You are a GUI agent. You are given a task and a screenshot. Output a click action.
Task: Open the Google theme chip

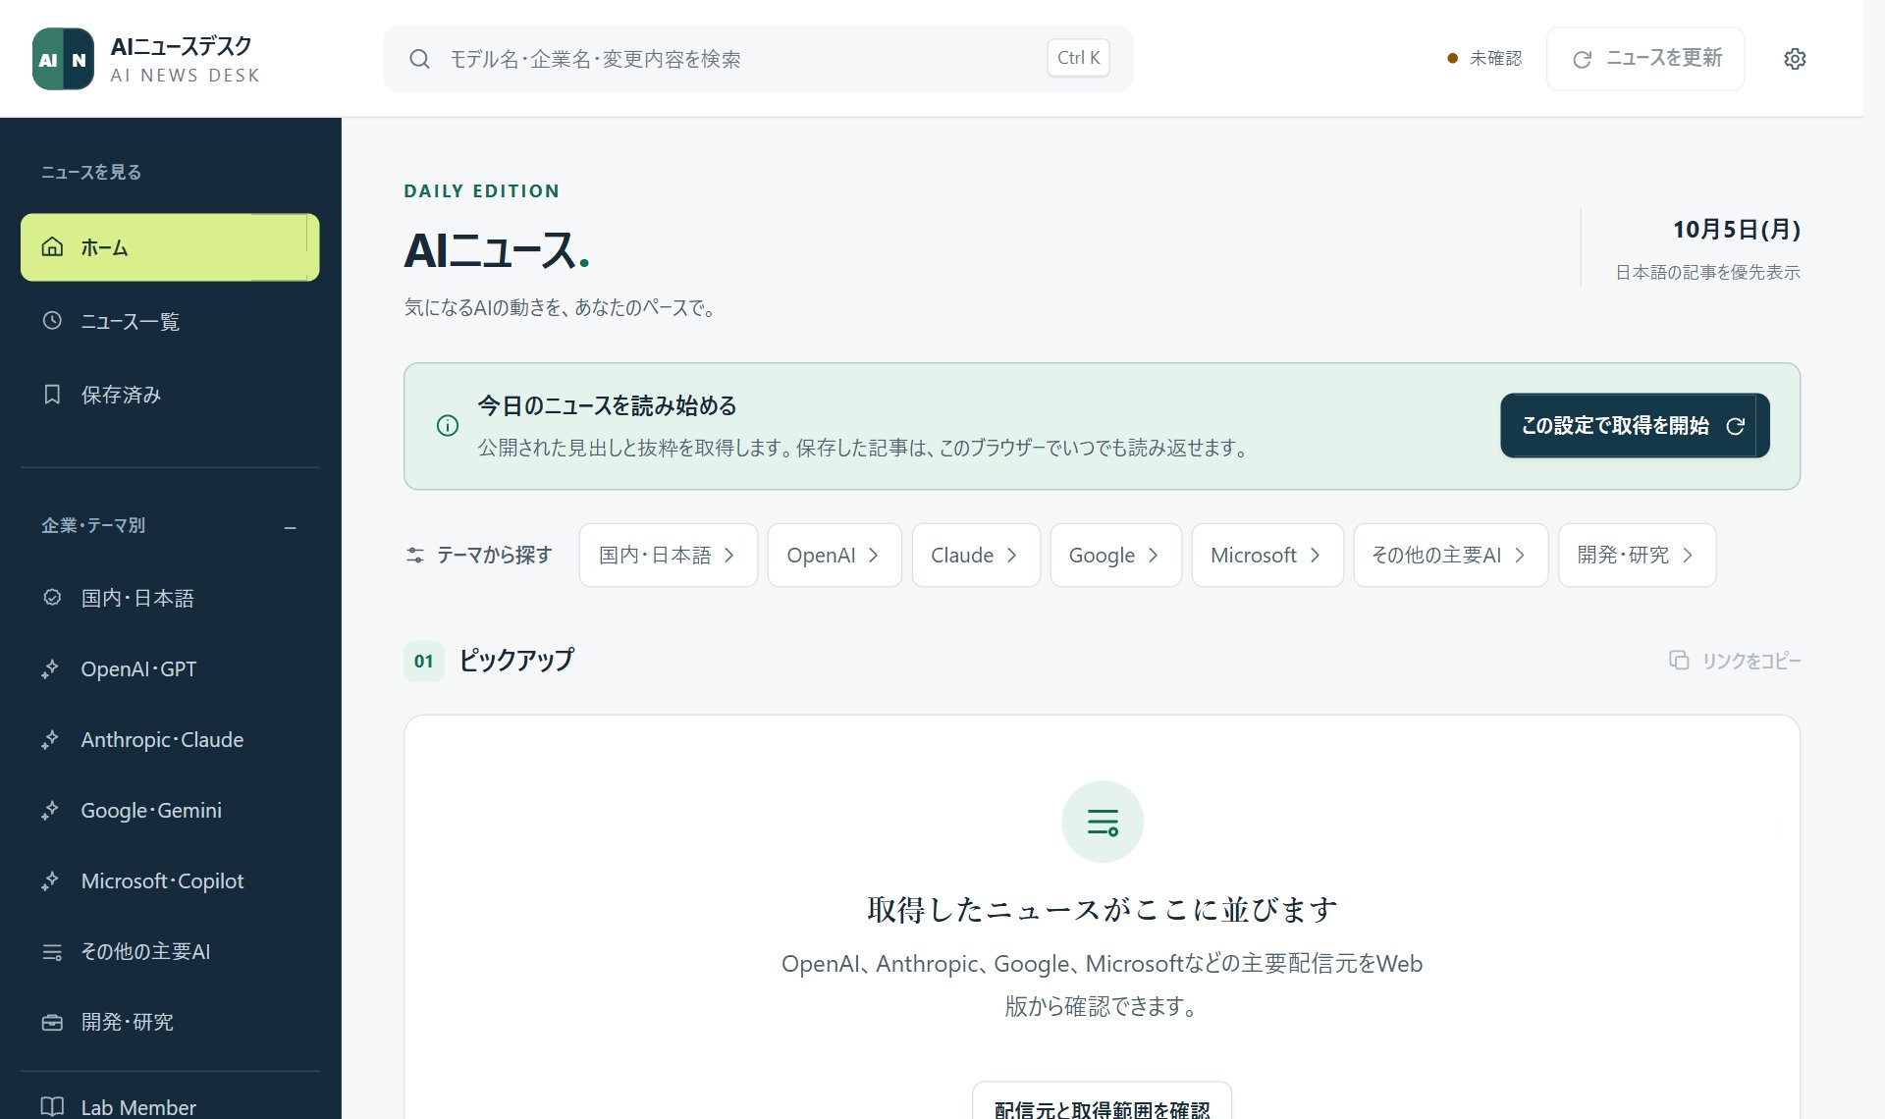(x=1115, y=555)
